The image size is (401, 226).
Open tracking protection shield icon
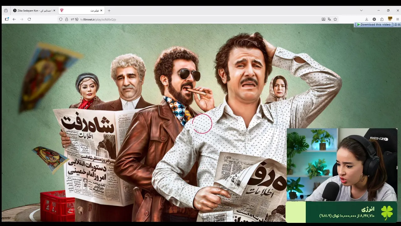point(61,19)
